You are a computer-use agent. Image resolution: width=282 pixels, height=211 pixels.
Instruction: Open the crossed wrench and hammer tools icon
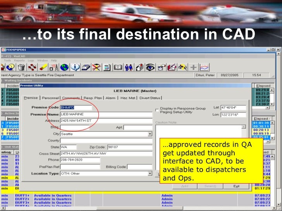(x=96, y=67)
